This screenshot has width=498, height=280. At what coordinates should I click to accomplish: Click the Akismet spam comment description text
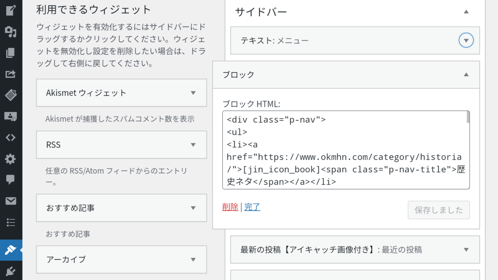pyautogui.click(x=120, y=119)
